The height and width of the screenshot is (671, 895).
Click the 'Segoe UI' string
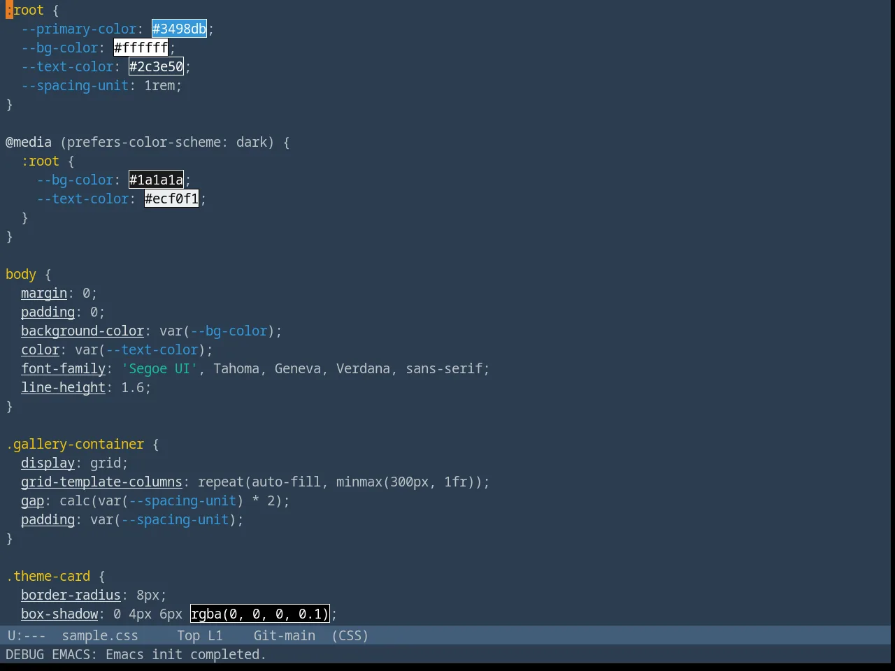pos(159,368)
